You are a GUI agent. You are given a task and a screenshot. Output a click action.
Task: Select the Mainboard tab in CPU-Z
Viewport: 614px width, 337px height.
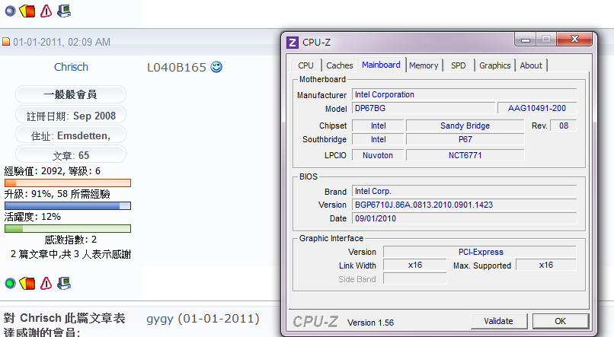click(381, 65)
